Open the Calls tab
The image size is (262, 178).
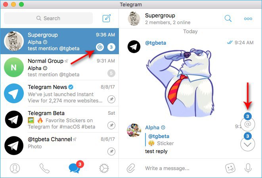44,168
